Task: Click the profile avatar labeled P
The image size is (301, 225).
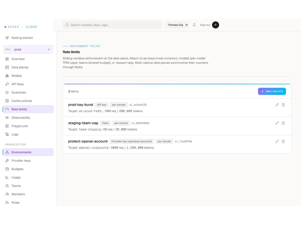Action: pos(215,25)
